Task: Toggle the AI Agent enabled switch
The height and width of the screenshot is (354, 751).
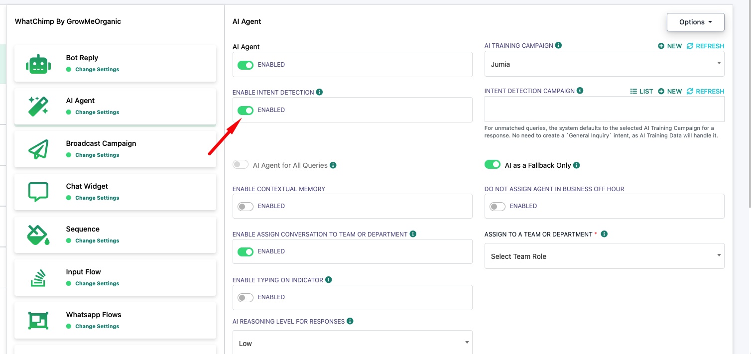Action: (246, 65)
